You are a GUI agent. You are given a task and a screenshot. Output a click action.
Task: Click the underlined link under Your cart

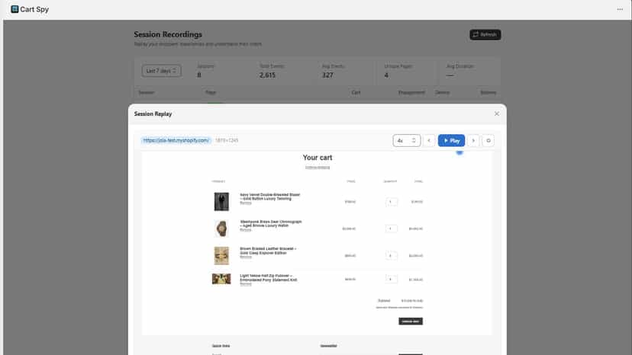pyautogui.click(x=318, y=168)
